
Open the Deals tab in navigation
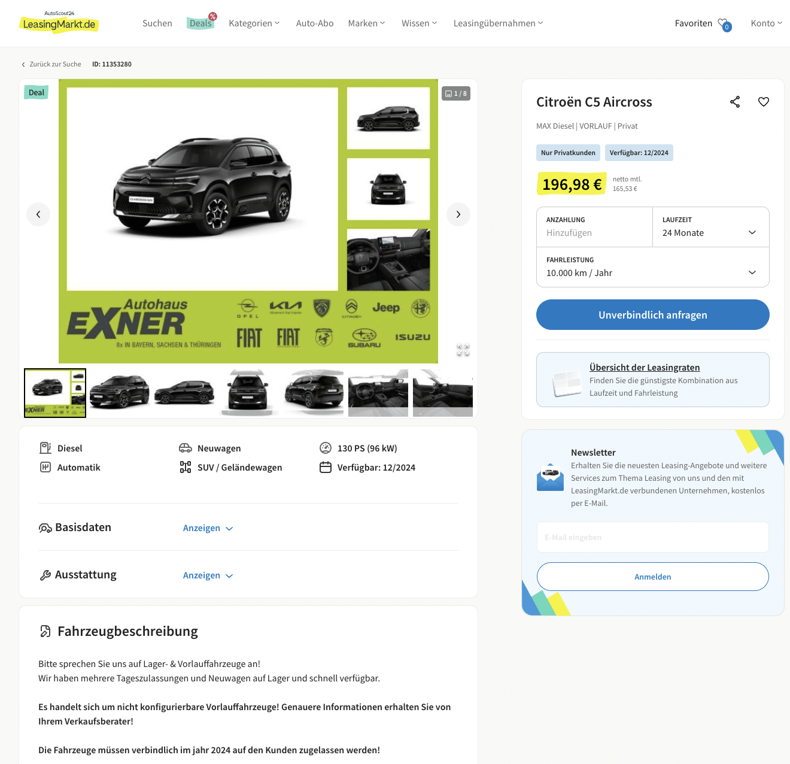tap(200, 23)
